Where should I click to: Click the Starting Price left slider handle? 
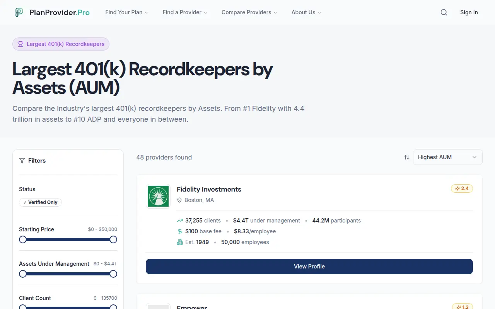(x=23, y=239)
